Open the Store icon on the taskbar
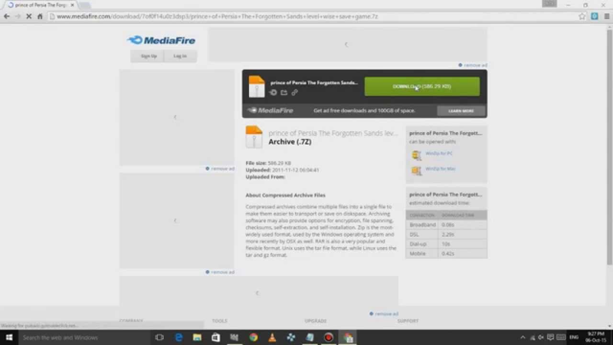The height and width of the screenshot is (345, 613). tap(216, 337)
